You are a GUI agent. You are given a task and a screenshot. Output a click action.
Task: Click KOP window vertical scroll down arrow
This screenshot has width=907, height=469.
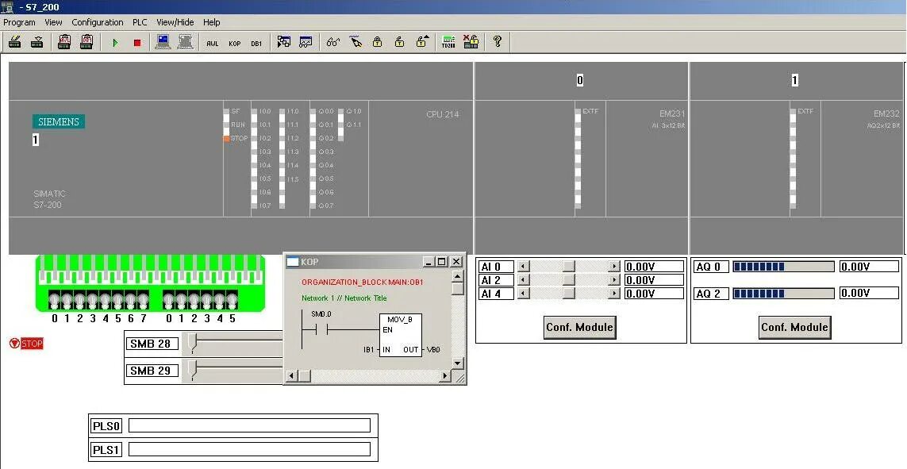pos(458,363)
